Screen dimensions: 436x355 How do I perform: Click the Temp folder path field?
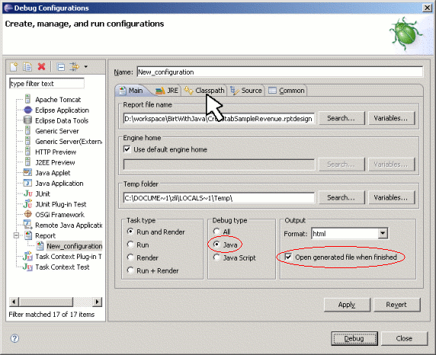click(219, 198)
